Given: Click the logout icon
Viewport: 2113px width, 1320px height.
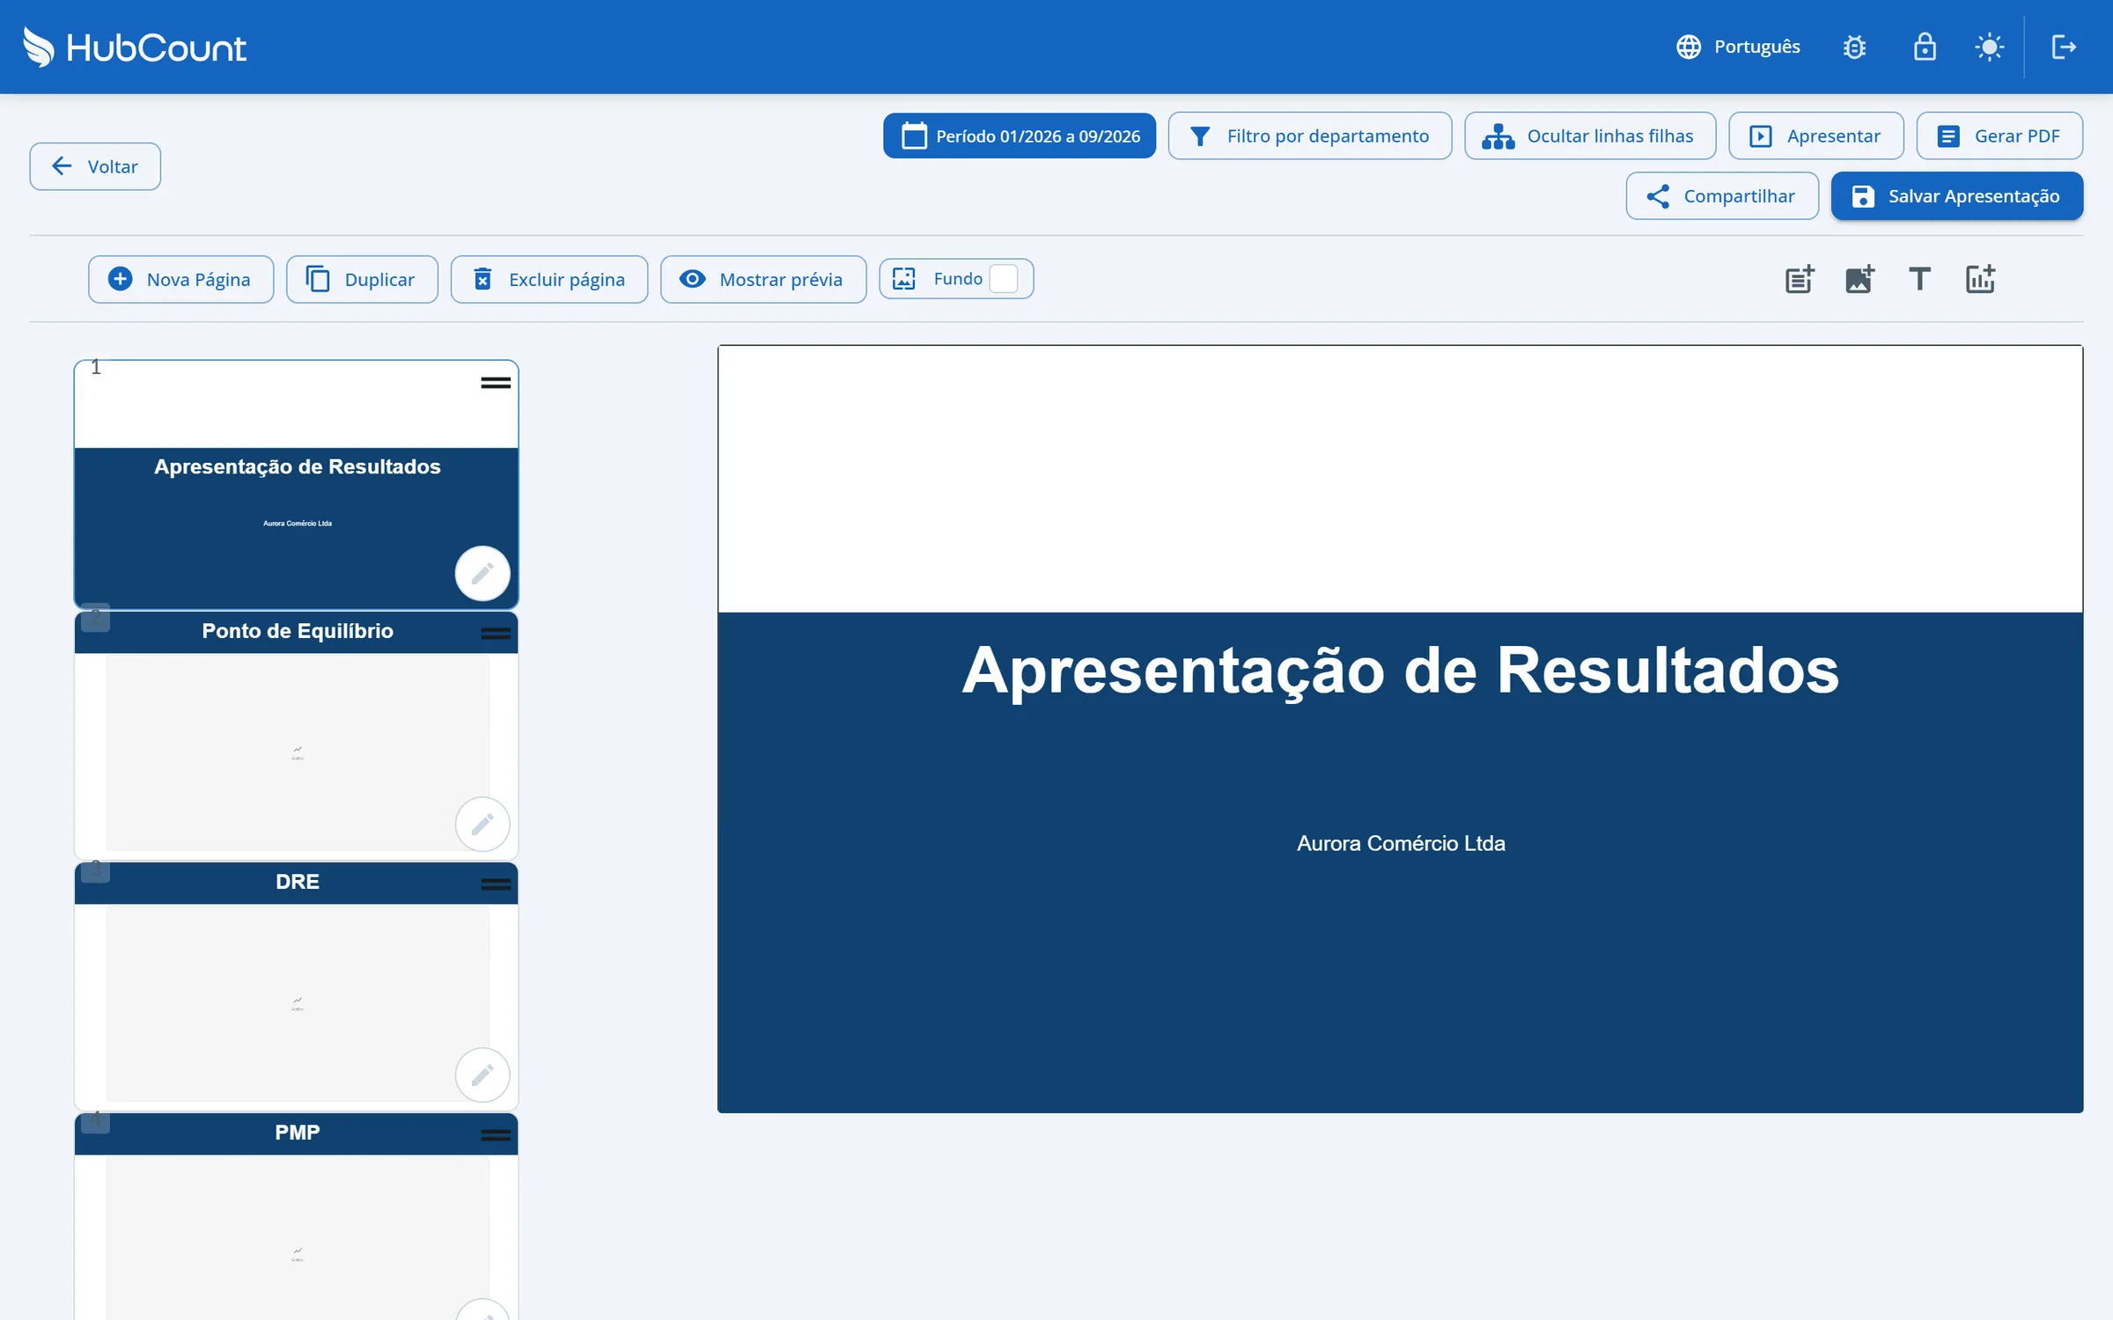Looking at the screenshot, I should tap(2064, 47).
